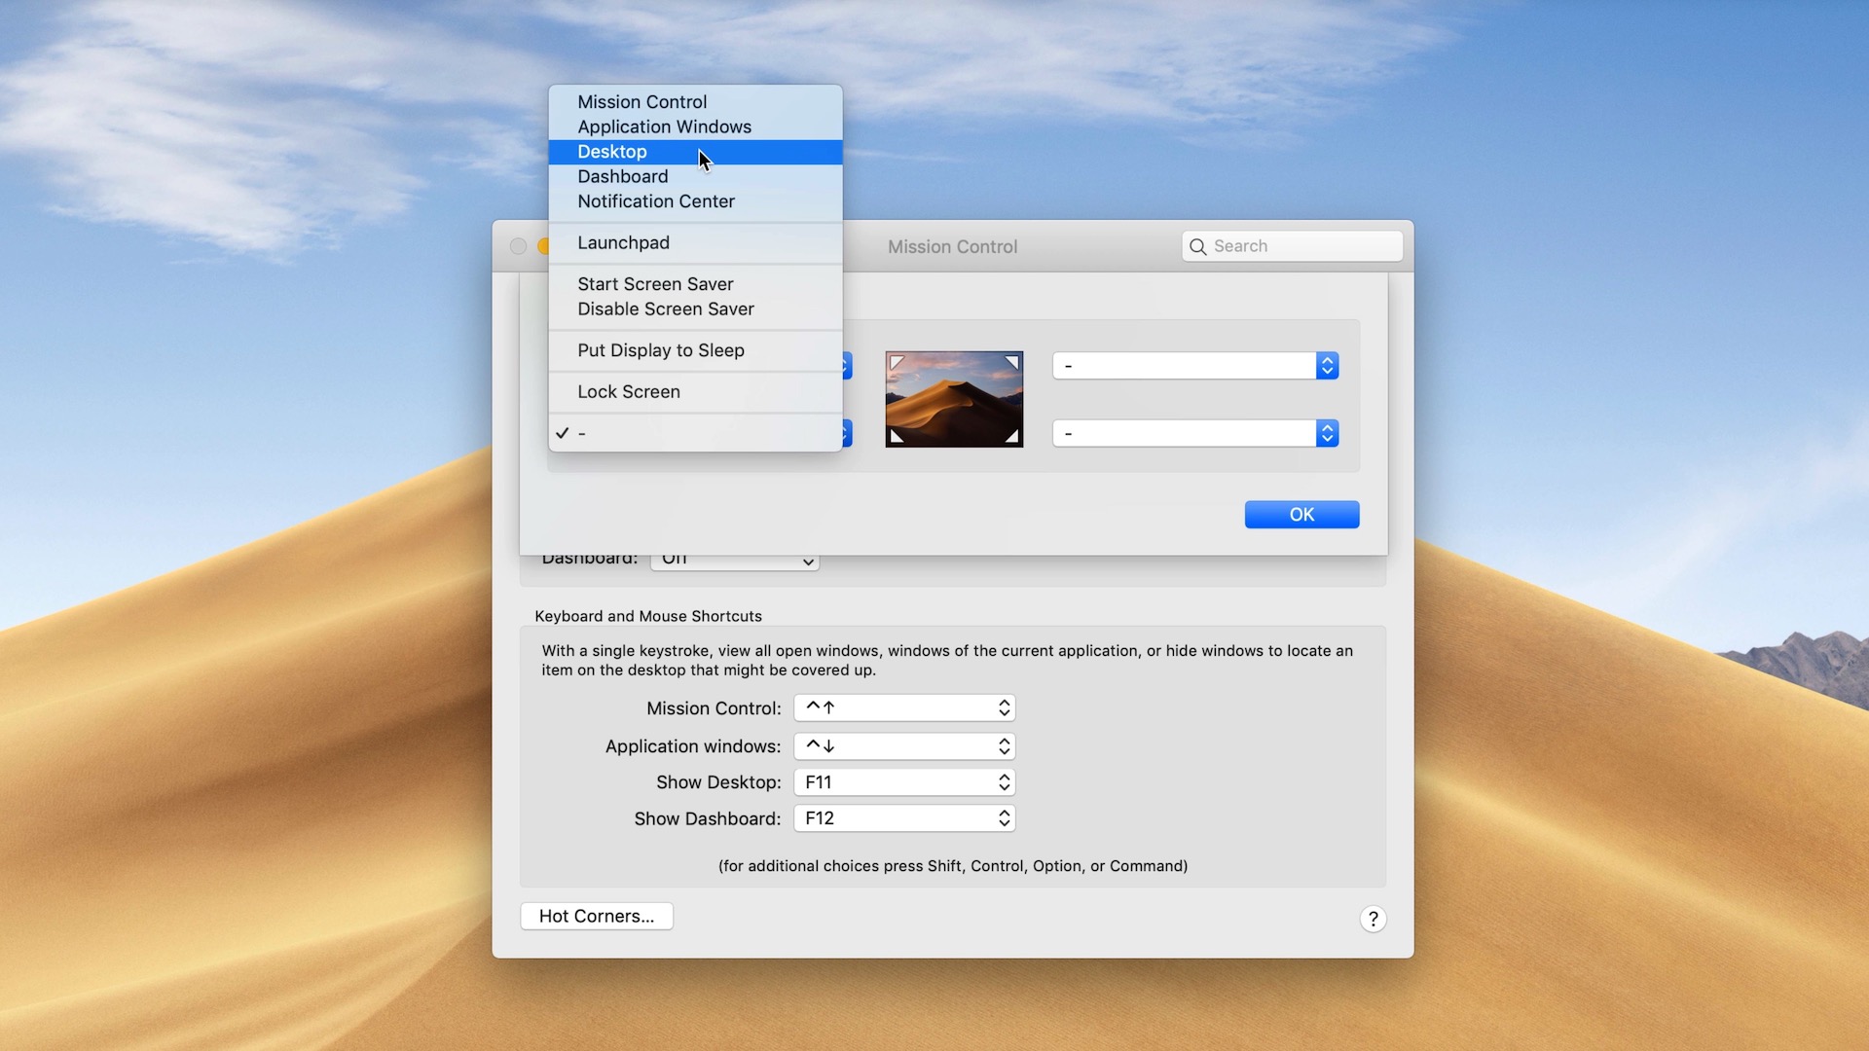Viewport: 1869px width, 1051px height.
Task: Select Desktop from the hot corner menu
Action: 612,152
